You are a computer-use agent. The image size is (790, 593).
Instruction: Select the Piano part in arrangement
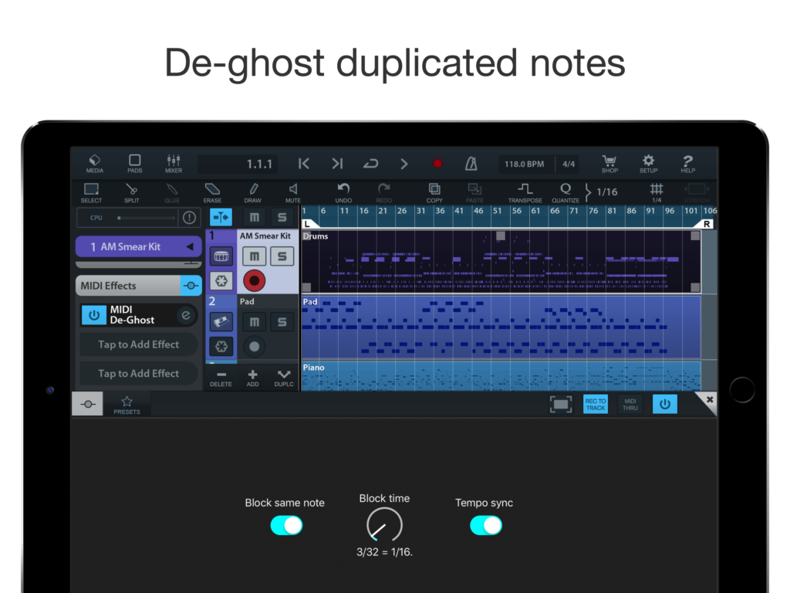501,376
